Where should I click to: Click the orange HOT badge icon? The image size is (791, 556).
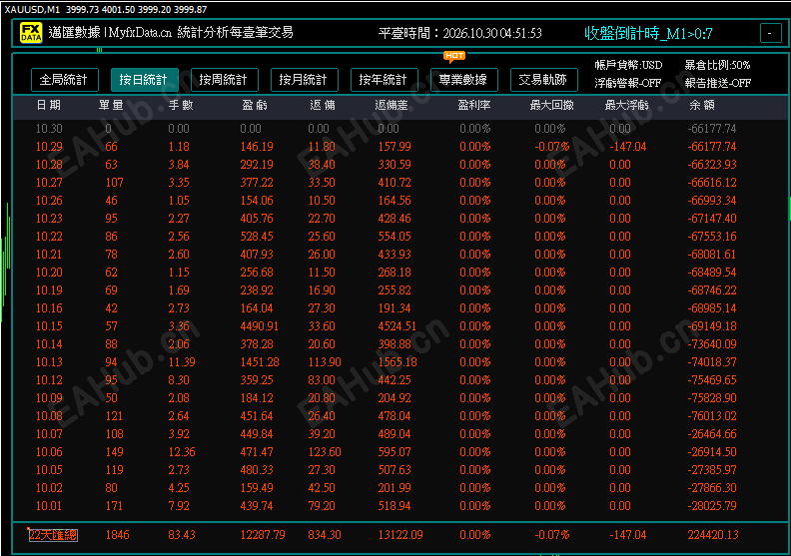(x=454, y=56)
